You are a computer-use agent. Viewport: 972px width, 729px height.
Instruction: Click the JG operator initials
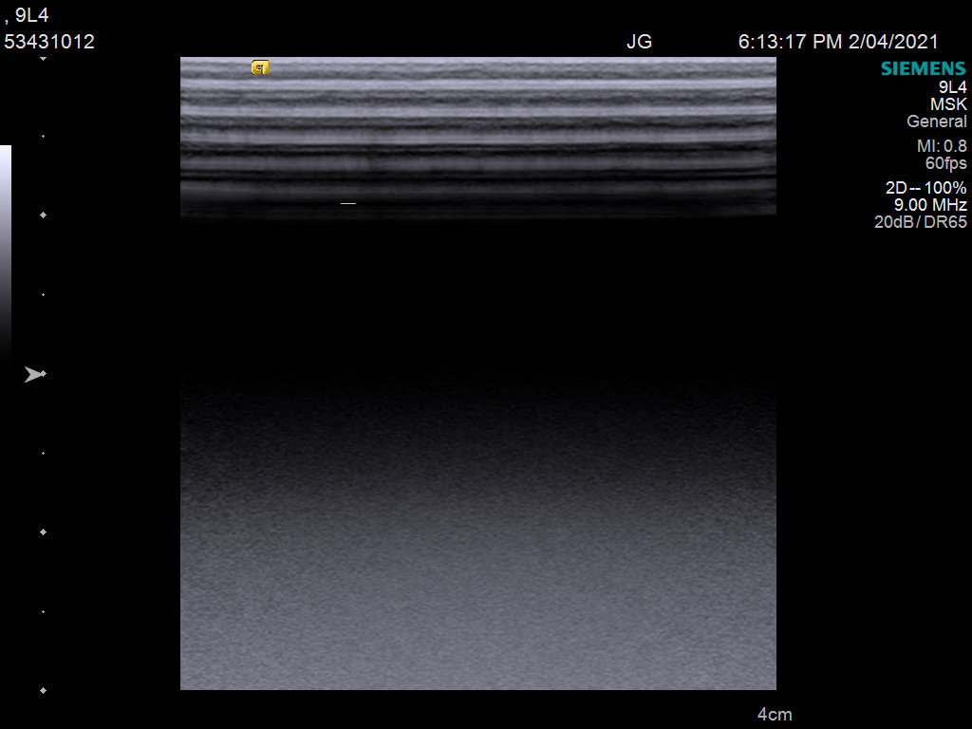coord(639,42)
